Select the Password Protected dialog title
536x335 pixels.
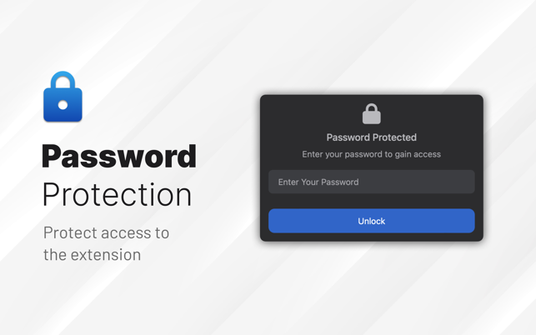point(372,137)
